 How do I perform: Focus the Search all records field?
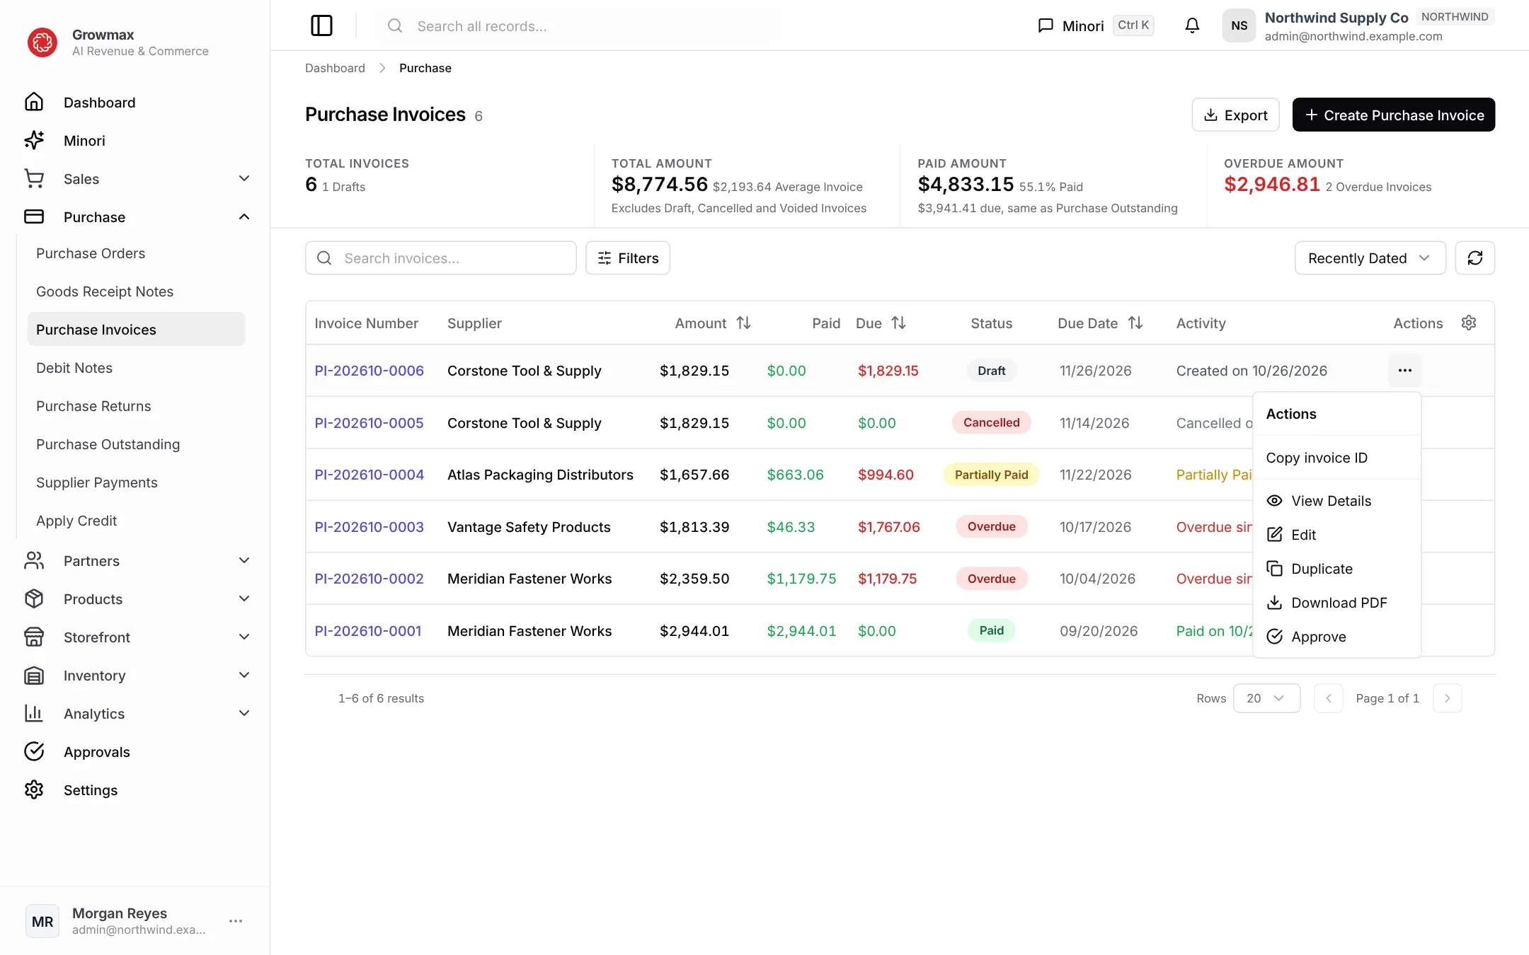(579, 25)
